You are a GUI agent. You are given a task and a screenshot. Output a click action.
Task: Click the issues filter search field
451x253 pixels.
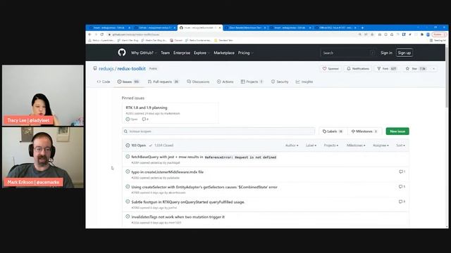[218, 131]
